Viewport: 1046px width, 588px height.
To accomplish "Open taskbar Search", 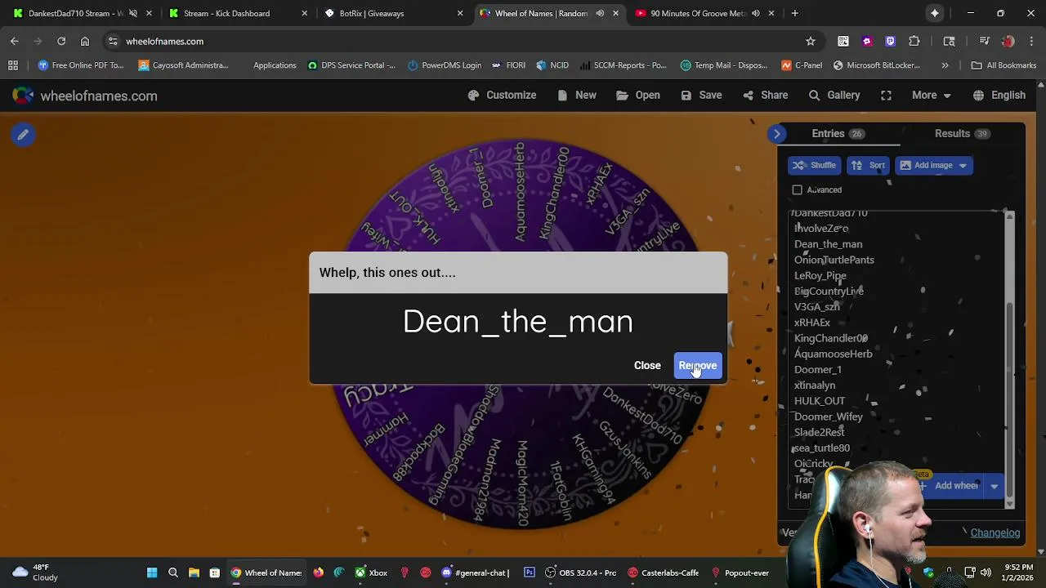I will pos(173,572).
